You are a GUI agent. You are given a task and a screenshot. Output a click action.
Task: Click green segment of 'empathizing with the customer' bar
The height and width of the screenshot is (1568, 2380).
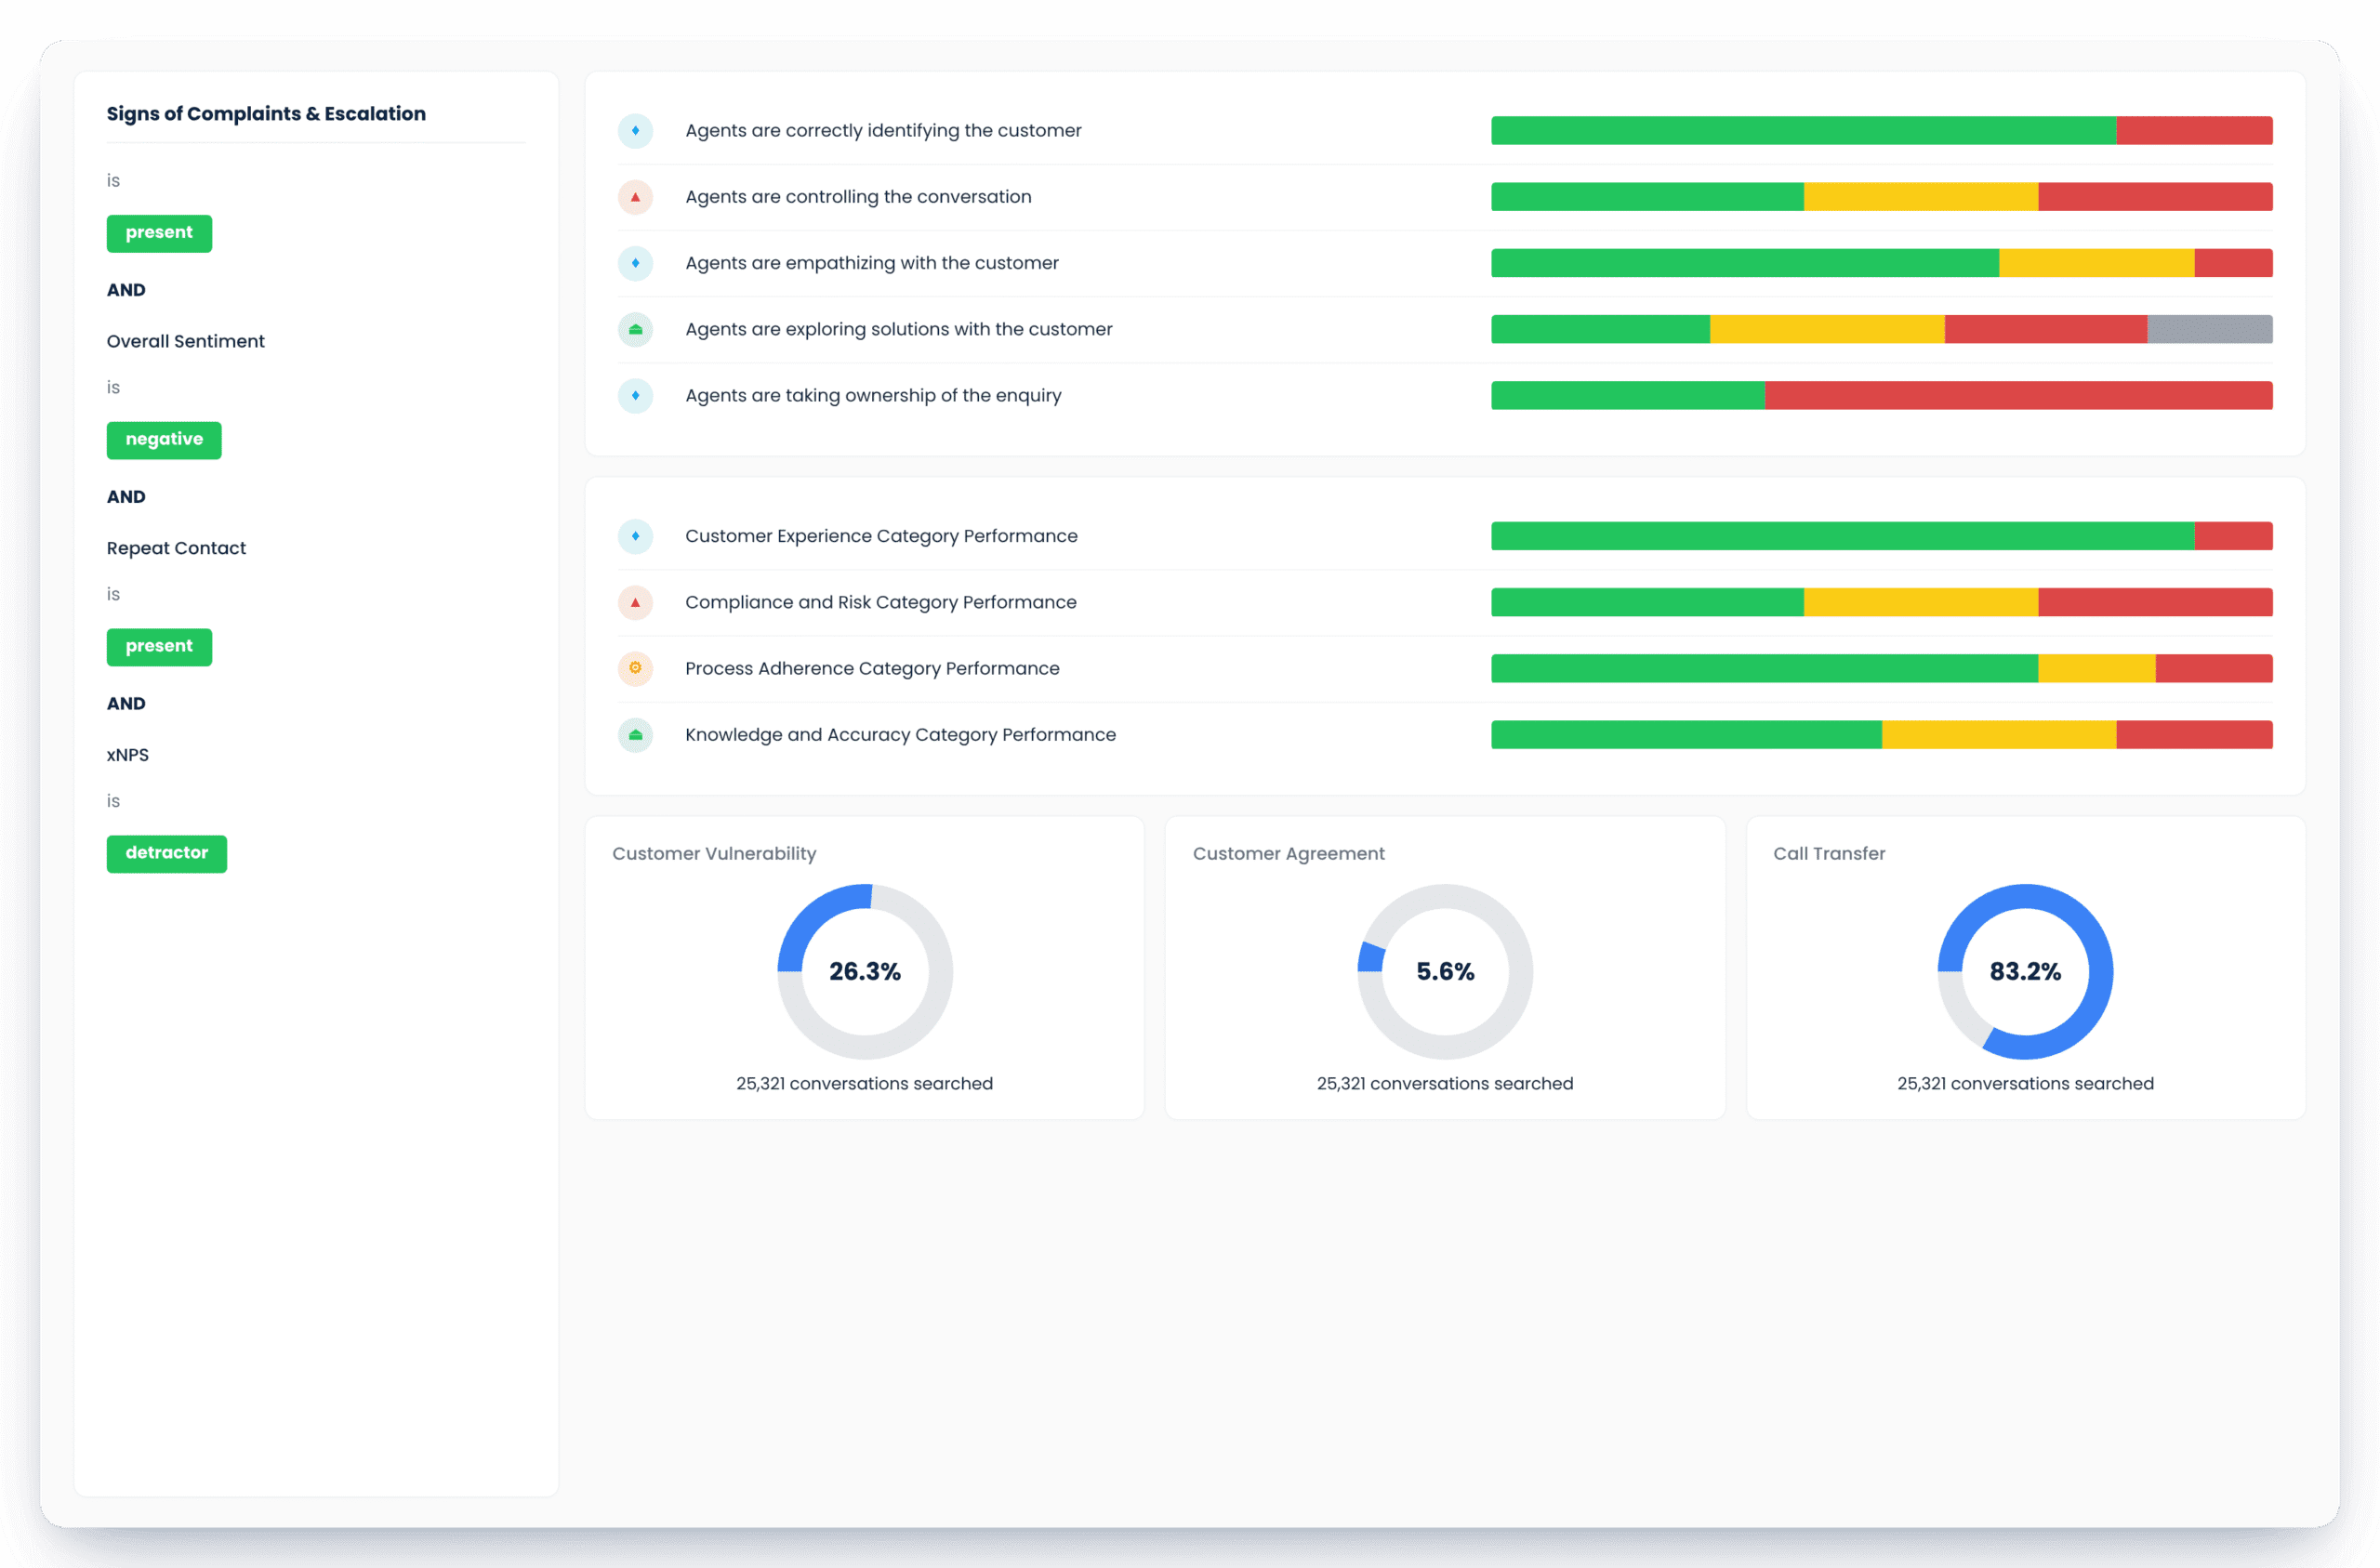[1745, 263]
